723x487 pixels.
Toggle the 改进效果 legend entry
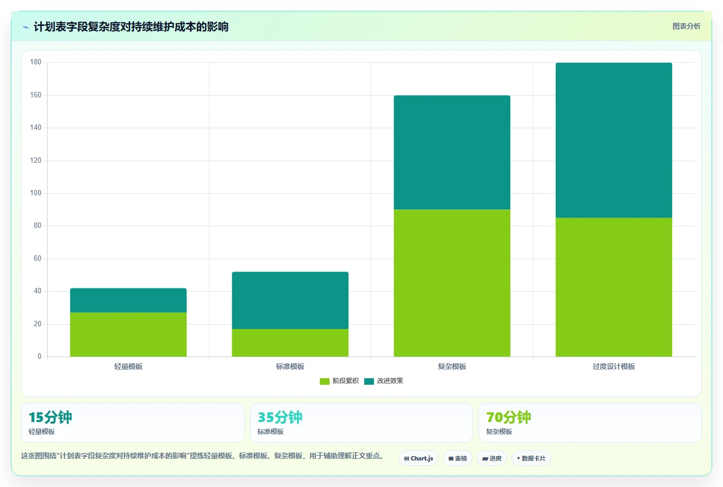click(x=384, y=381)
